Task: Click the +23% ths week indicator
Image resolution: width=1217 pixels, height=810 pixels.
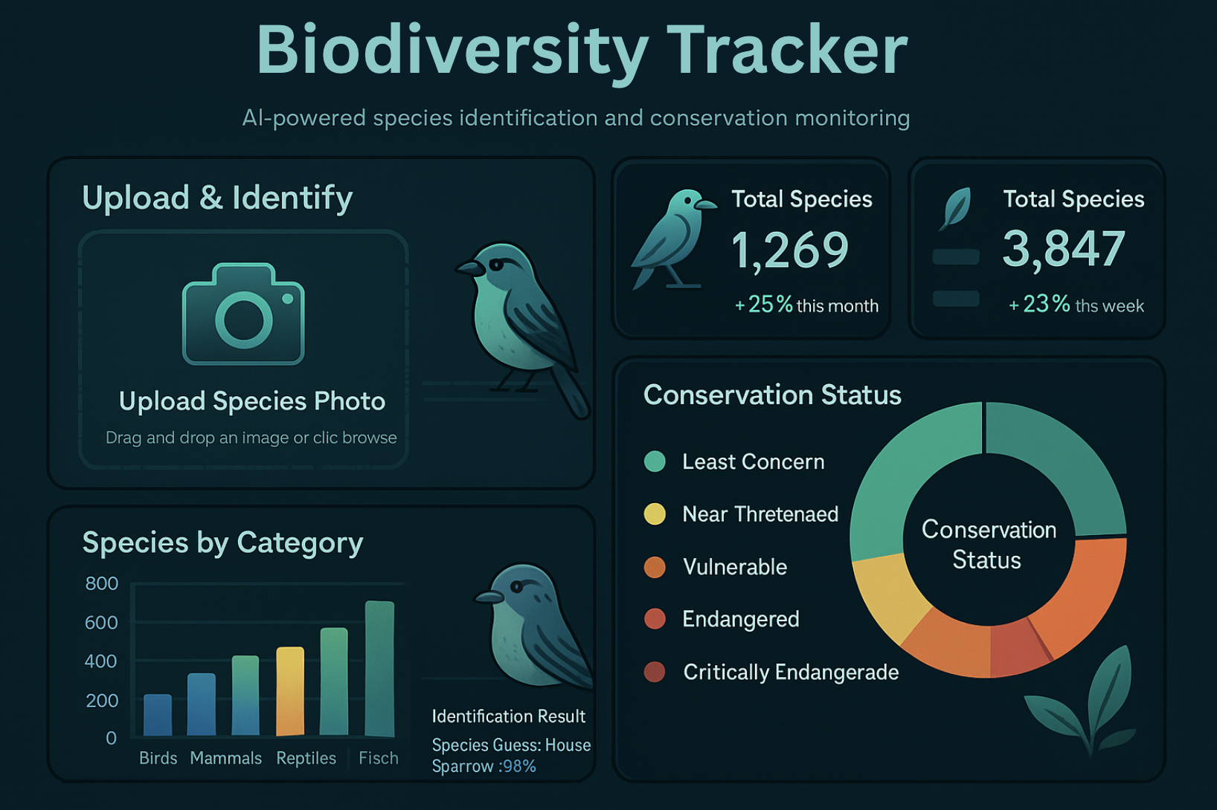Action: (1076, 305)
